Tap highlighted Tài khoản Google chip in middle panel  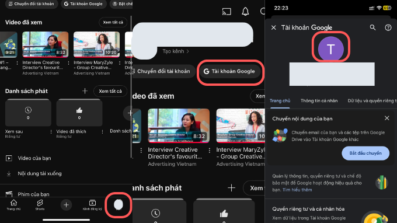tap(230, 71)
